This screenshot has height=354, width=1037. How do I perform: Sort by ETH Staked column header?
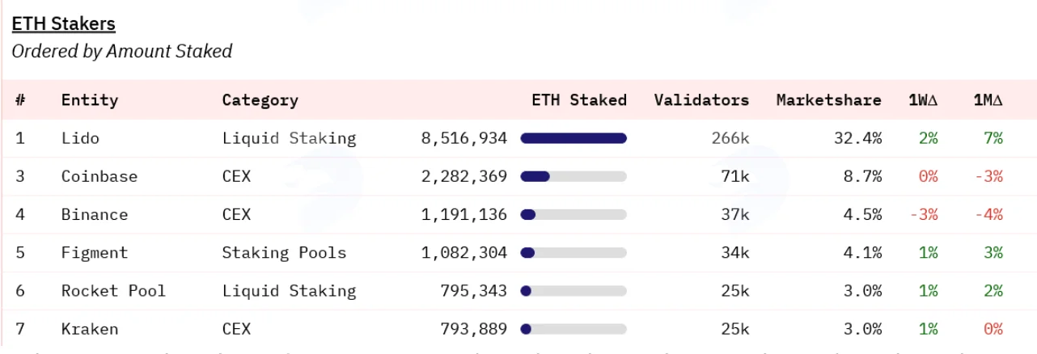click(579, 100)
